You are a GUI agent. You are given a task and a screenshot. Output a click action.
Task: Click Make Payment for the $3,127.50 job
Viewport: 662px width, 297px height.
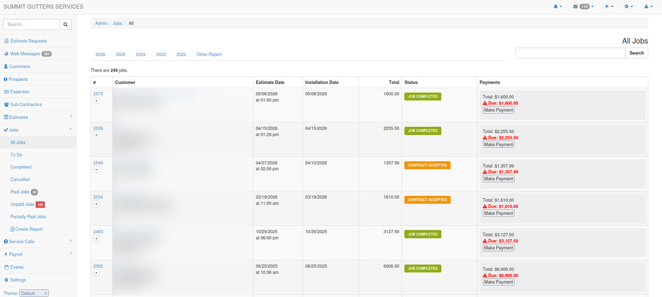pos(499,248)
